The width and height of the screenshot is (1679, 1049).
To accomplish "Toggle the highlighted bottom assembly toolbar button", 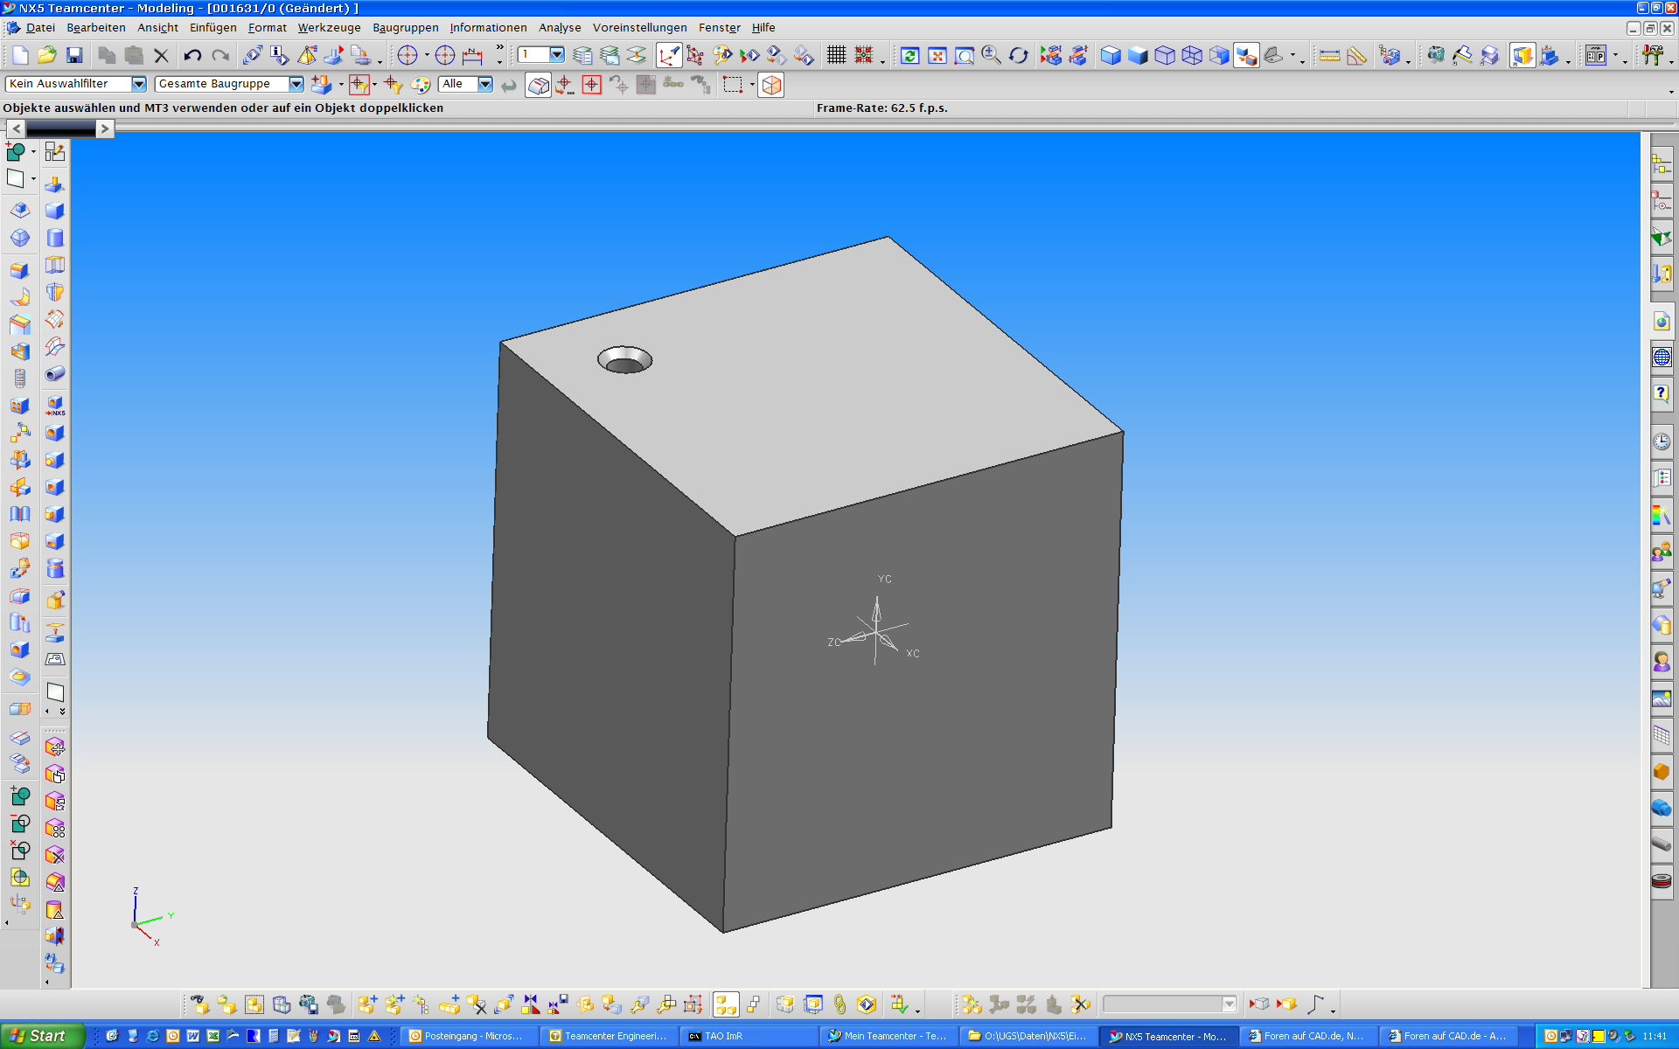I will pos(726,1004).
